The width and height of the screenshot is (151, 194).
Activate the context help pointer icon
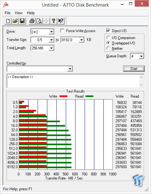pos(61,21)
